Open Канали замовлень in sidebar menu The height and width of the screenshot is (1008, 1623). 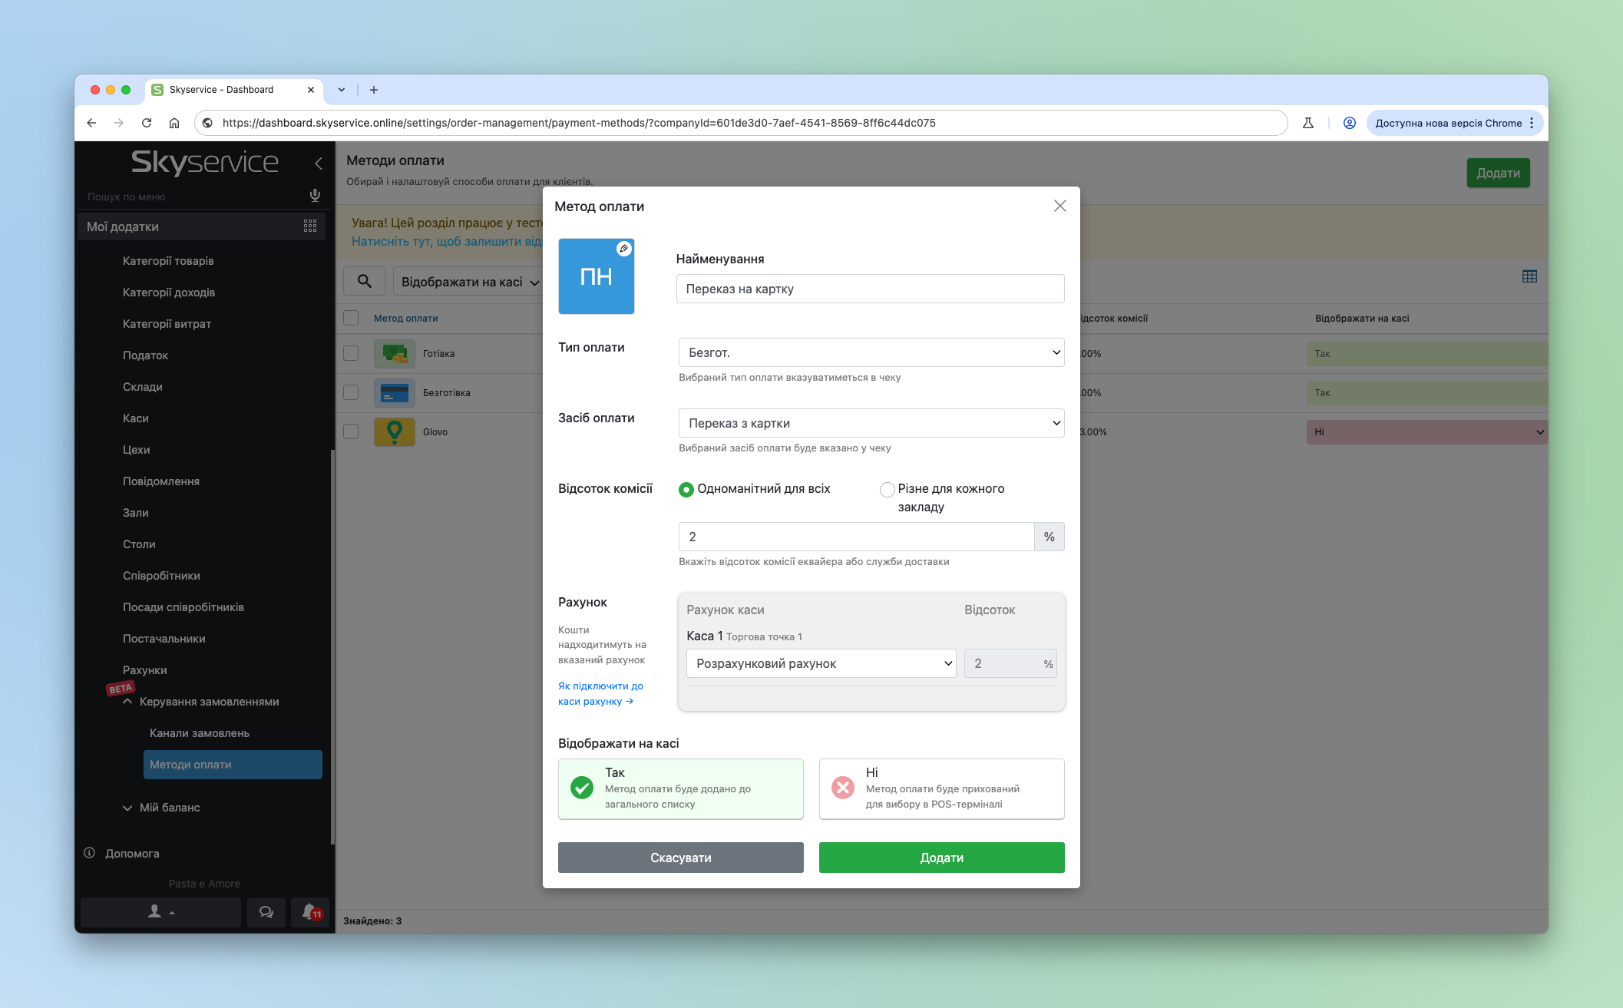pos(199,732)
